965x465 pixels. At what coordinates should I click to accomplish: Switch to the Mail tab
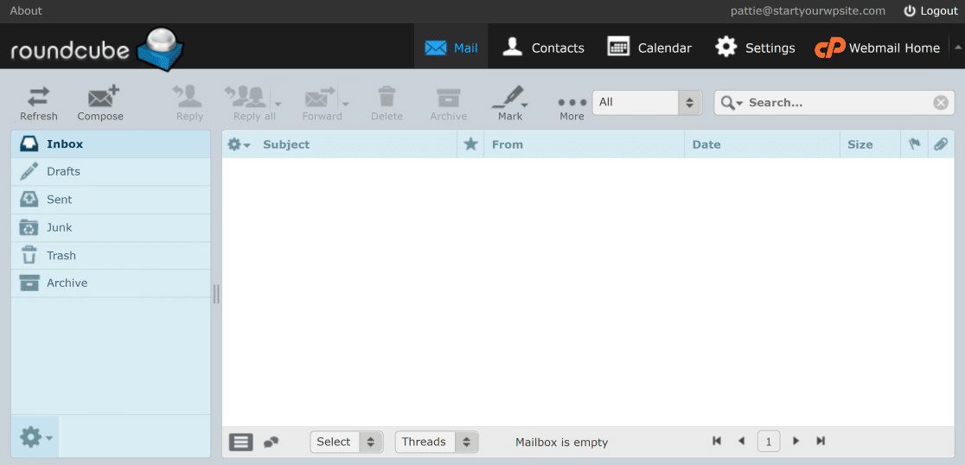coord(451,48)
